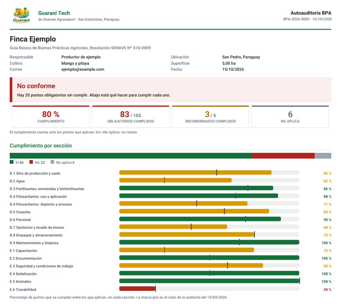
Task: Click the "Guaraní Tech" header title
Action: [54, 13]
